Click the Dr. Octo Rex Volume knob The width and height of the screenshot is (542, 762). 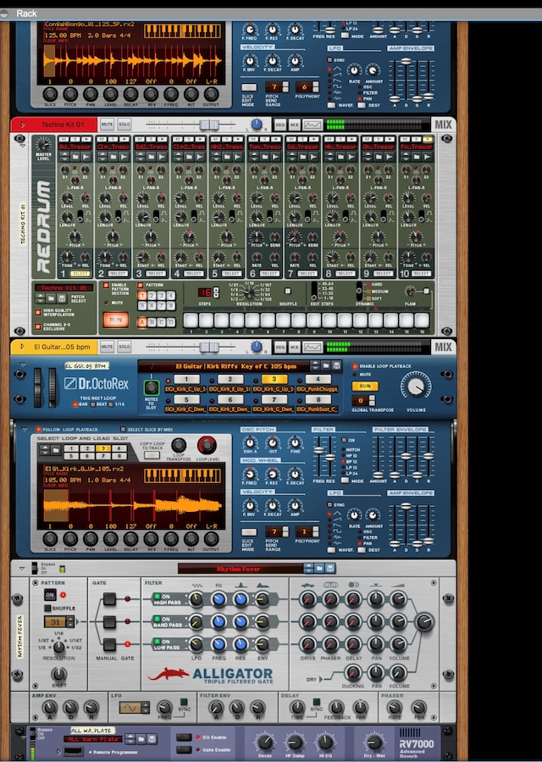[x=415, y=386]
